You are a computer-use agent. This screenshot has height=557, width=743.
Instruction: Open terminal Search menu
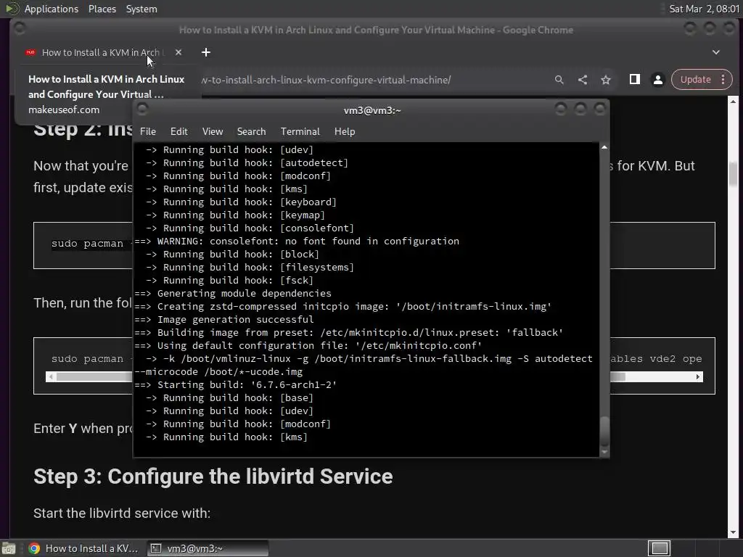click(251, 131)
